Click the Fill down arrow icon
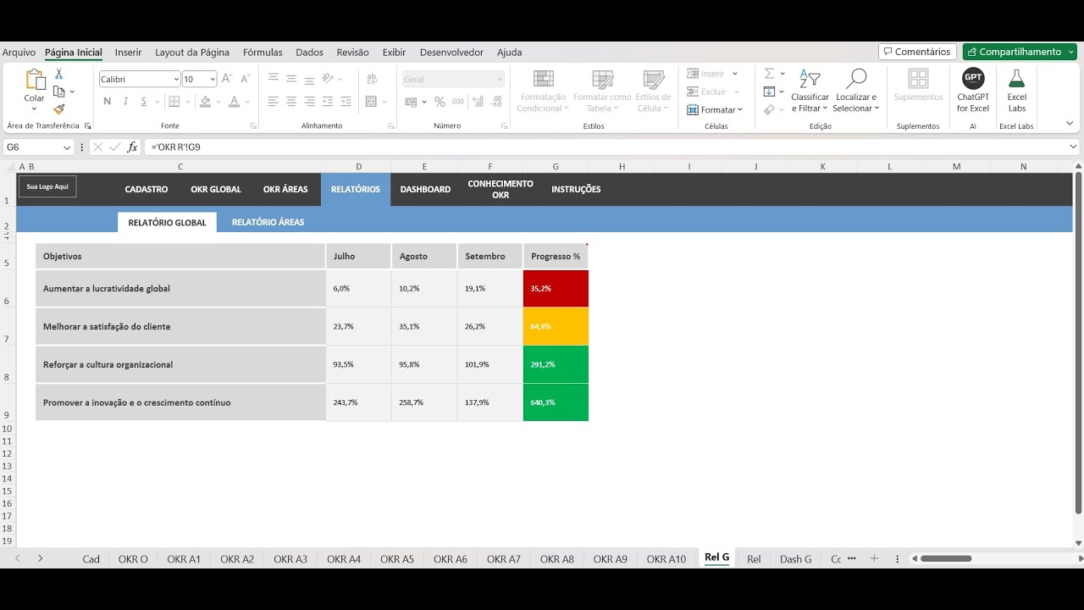The image size is (1084, 610). point(769,91)
